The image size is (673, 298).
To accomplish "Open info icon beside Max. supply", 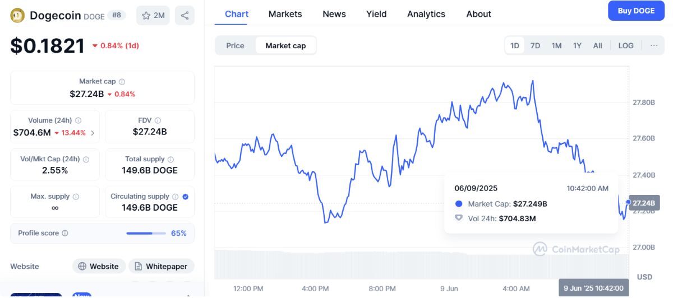I will [76, 197].
